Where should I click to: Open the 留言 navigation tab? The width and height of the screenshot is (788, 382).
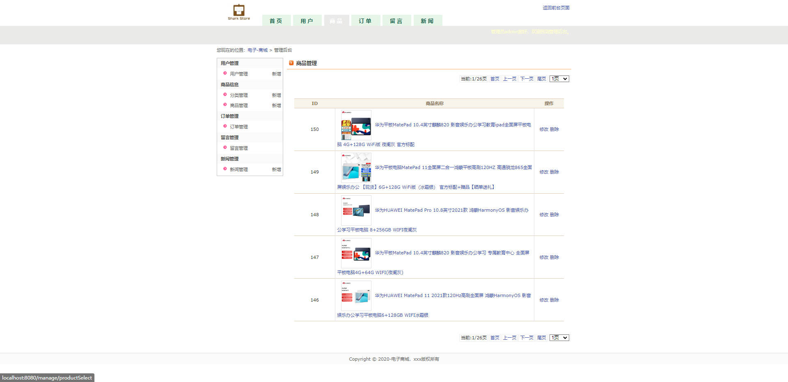[396, 21]
